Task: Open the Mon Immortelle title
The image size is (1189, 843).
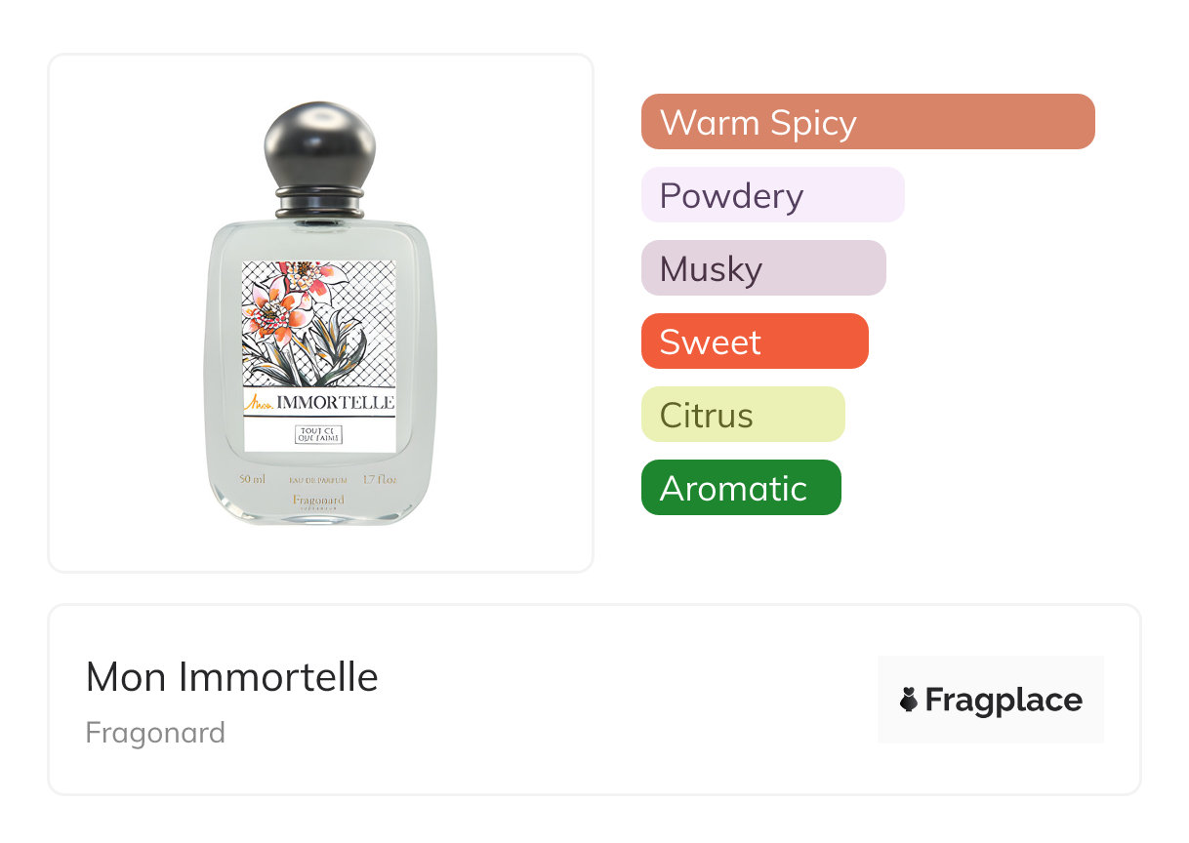Action: coord(231,676)
